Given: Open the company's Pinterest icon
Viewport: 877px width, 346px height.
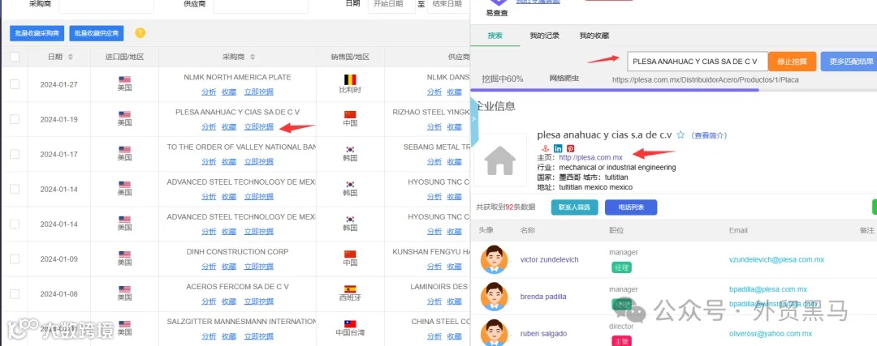Looking at the screenshot, I should click(571, 148).
